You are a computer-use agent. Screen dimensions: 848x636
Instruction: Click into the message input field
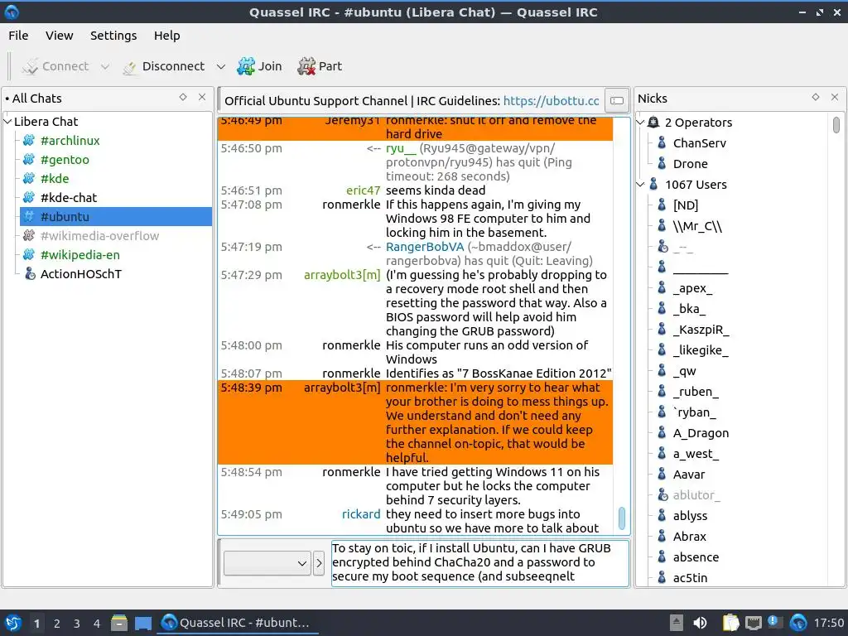tap(479, 563)
